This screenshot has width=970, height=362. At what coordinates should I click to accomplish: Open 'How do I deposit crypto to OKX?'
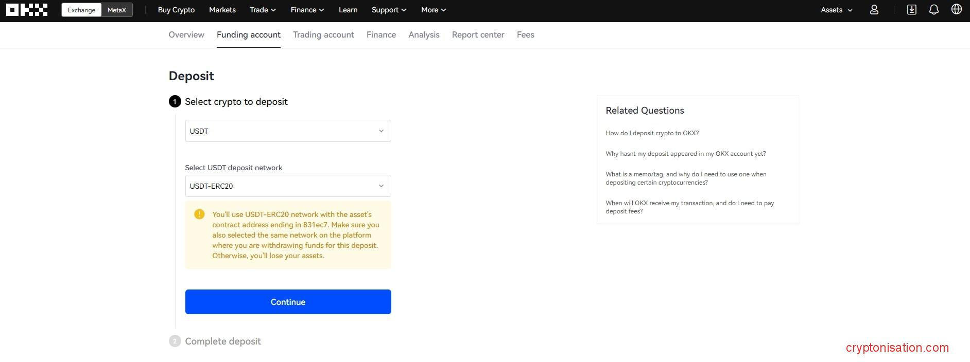point(652,133)
